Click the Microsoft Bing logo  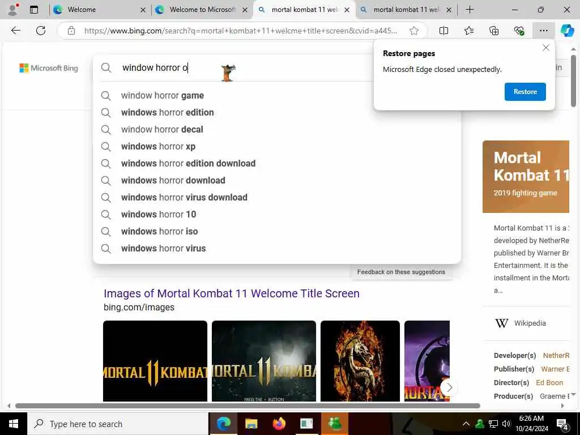click(49, 68)
